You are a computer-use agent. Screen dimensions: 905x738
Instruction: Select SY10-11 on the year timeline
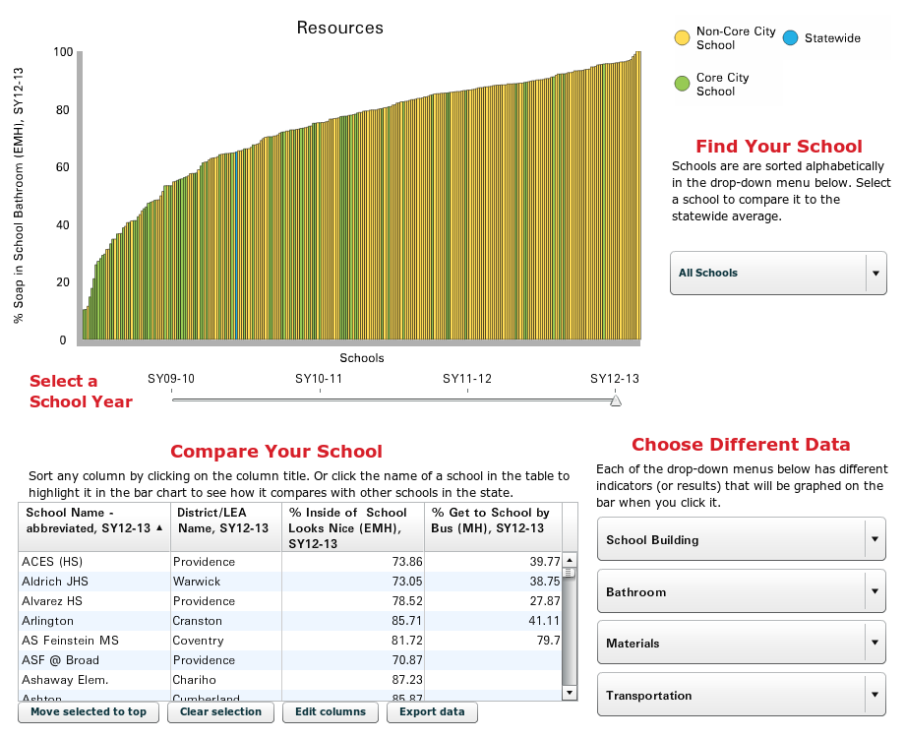[320, 380]
